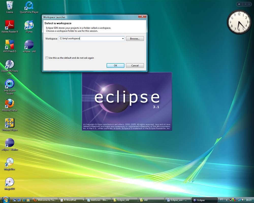
Task: Expand the WordPad taskbar group arrow
Action: click(83, 200)
